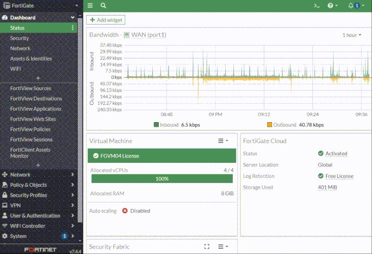
Task: Open Status dashboard options dots
Action: pyautogui.click(x=73, y=28)
